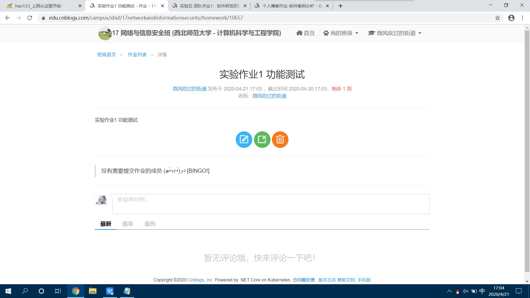Click the blue edit homework icon
This screenshot has width=530, height=298.
tap(244, 140)
